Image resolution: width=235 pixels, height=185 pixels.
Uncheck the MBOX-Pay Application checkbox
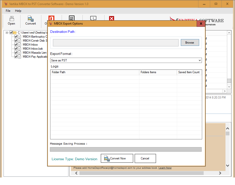(16, 57)
